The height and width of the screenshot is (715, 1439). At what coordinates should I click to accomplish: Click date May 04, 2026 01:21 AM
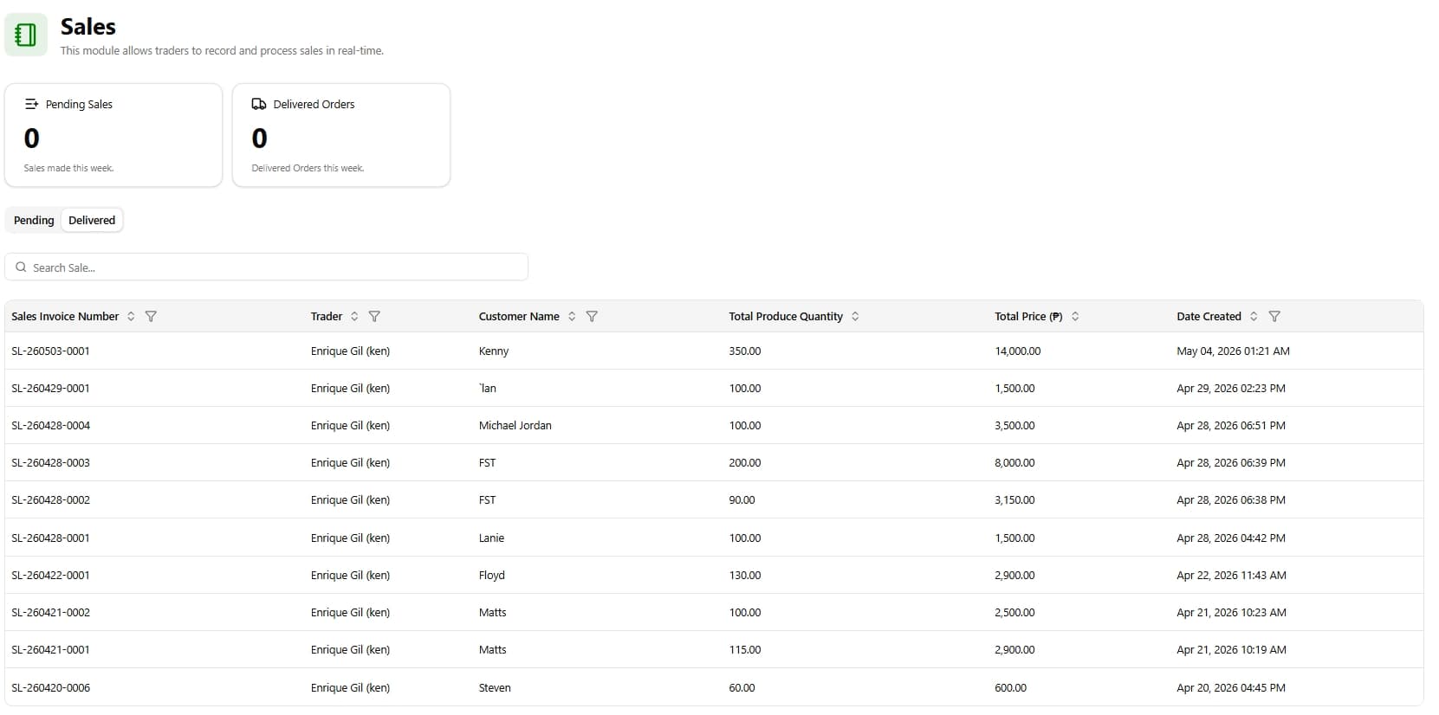(1233, 351)
